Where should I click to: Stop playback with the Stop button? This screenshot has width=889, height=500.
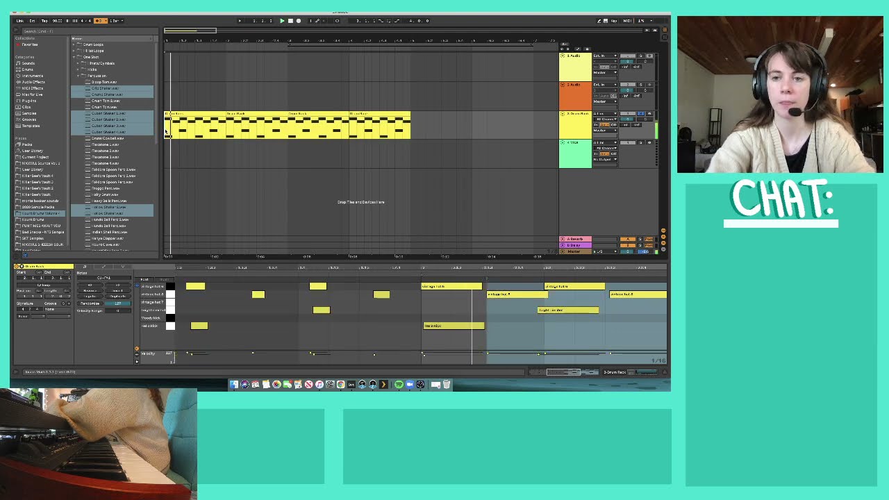pos(290,21)
